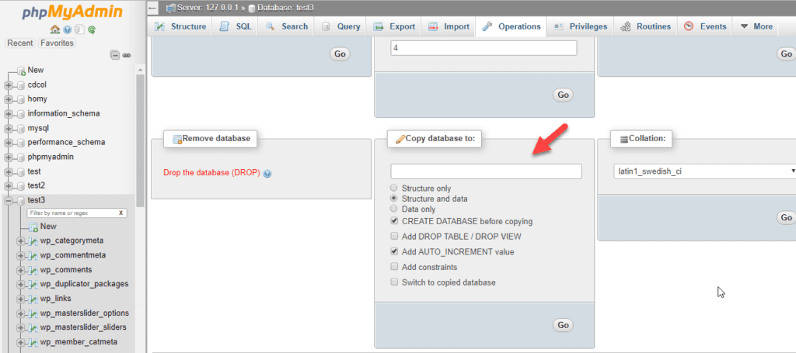Clear the table filter with X
Screen dimensions: 796x353
coord(120,213)
